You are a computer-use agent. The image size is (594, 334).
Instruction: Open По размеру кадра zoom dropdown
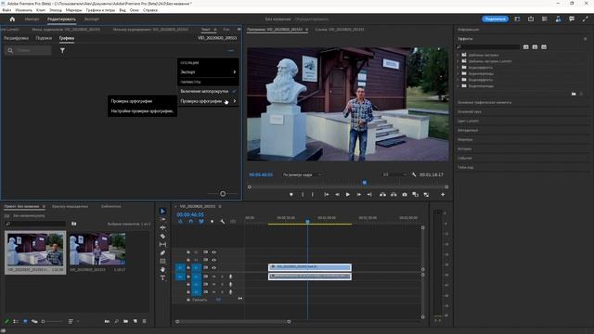[303, 174]
